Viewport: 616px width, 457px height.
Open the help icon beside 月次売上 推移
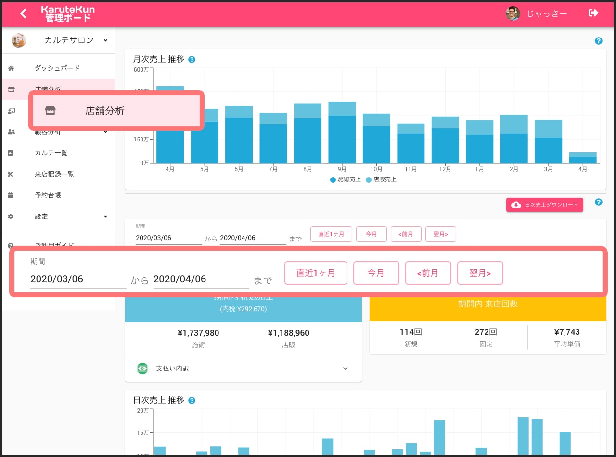tap(192, 60)
